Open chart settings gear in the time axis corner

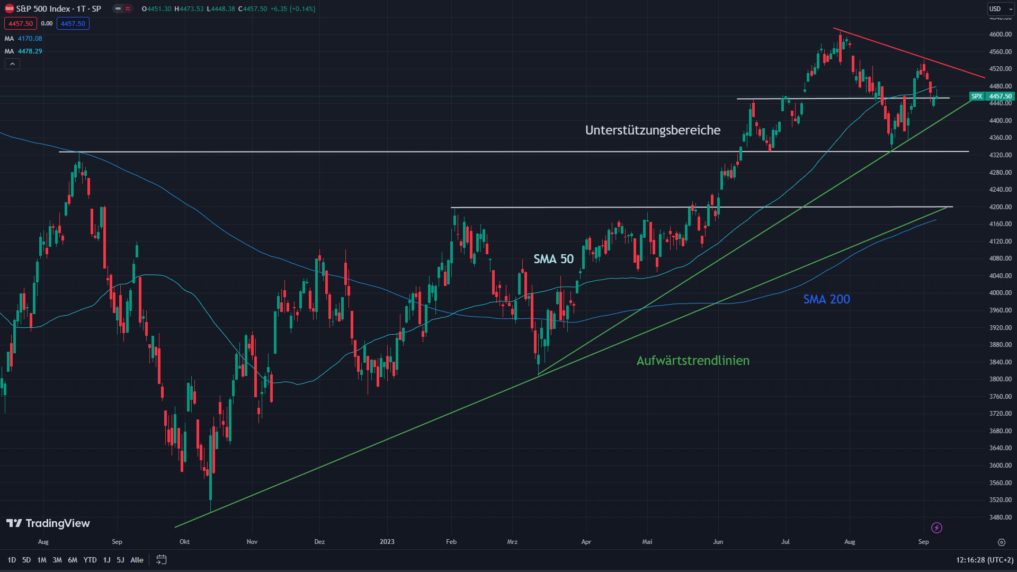click(x=1001, y=542)
